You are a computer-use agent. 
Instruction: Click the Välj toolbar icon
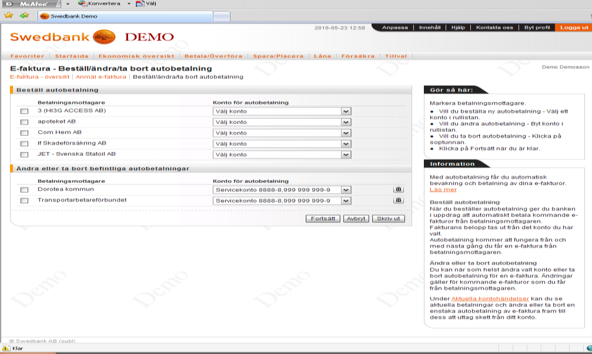[x=140, y=4]
